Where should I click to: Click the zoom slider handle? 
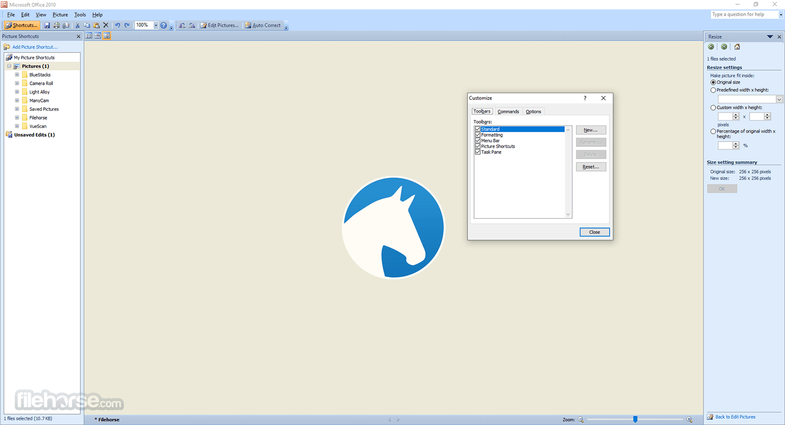coord(635,420)
